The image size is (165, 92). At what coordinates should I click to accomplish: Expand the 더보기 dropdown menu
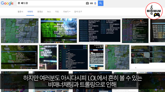tap(67, 11)
